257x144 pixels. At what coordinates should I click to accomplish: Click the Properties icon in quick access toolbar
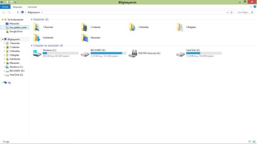click(8, 2)
